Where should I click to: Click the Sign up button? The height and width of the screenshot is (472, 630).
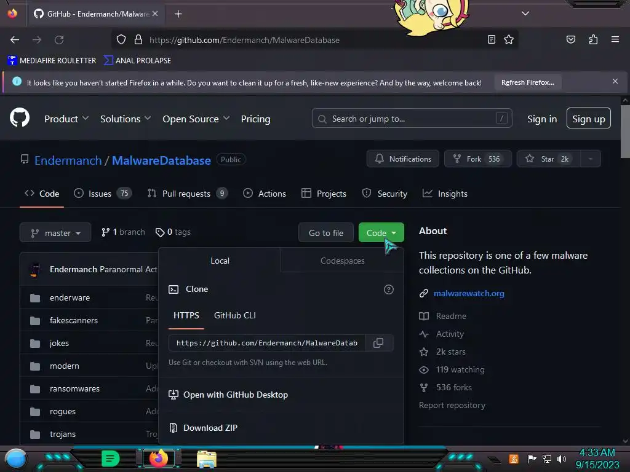(x=588, y=119)
